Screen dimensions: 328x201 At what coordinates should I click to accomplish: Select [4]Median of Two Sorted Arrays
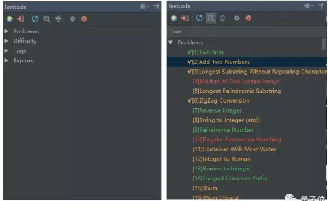236,81
